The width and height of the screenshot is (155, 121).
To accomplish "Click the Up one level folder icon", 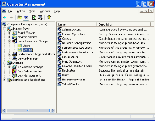I will pyautogui.click(x=20, y=17).
